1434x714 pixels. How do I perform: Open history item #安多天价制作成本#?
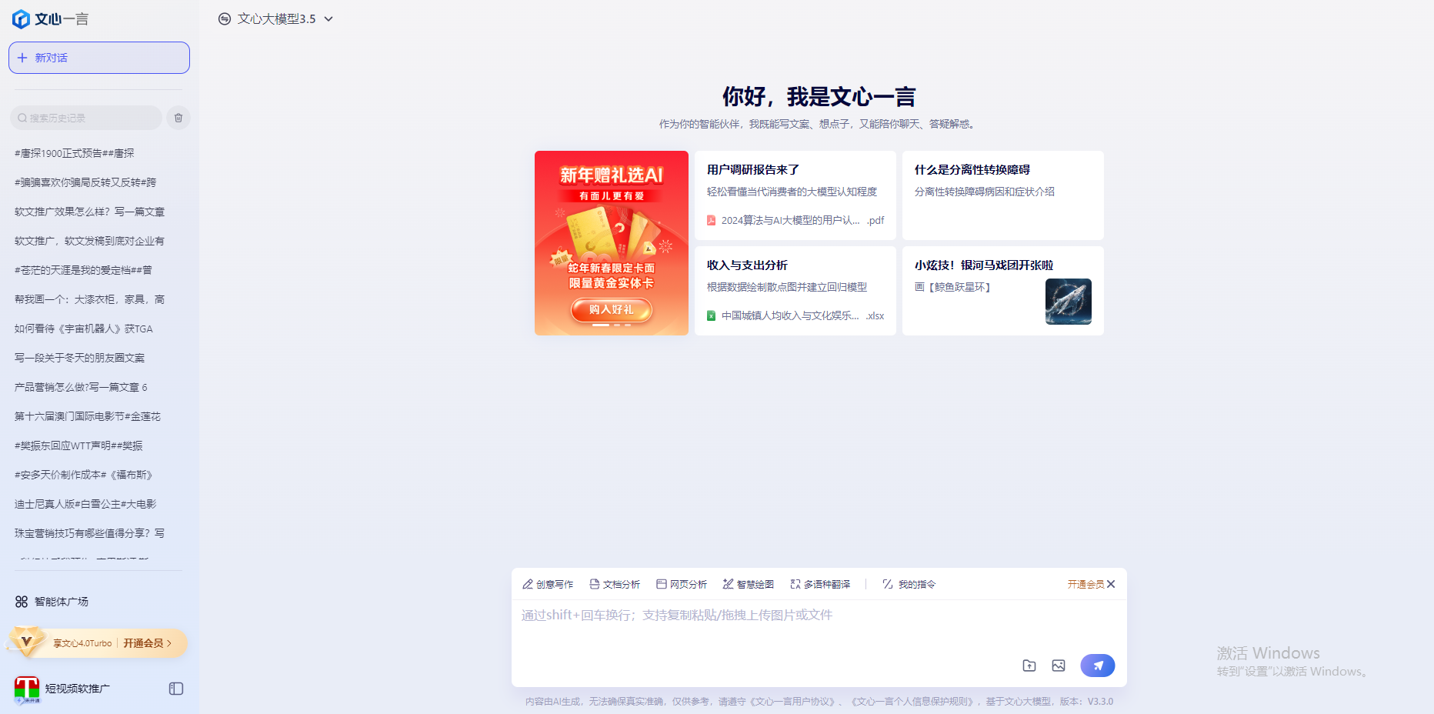pos(83,475)
